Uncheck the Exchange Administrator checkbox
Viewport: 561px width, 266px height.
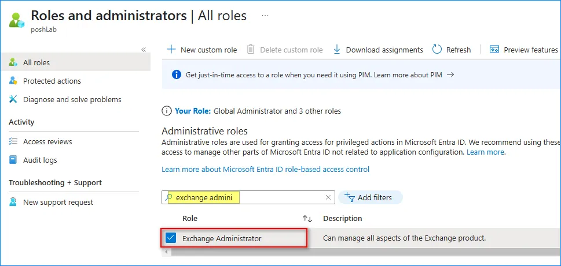click(171, 238)
